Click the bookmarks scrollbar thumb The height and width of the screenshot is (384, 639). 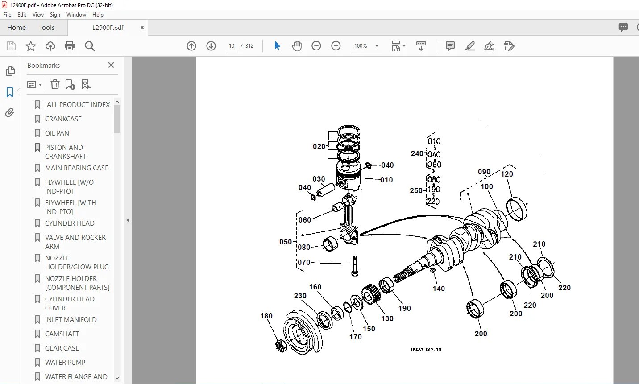tap(117, 119)
